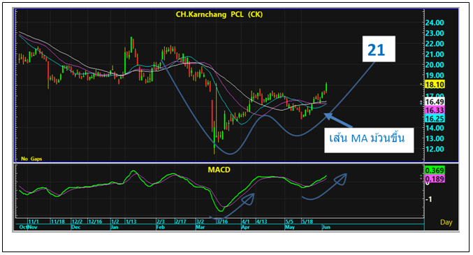Click the Jun month label
The width and height of the screenshot is (473, 255).
tap(326, 227)
